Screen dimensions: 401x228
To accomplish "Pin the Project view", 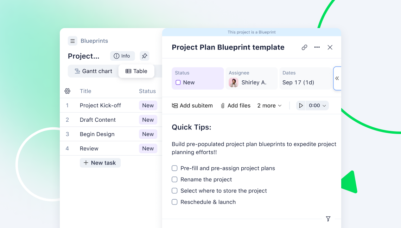I will coord(144,56).
